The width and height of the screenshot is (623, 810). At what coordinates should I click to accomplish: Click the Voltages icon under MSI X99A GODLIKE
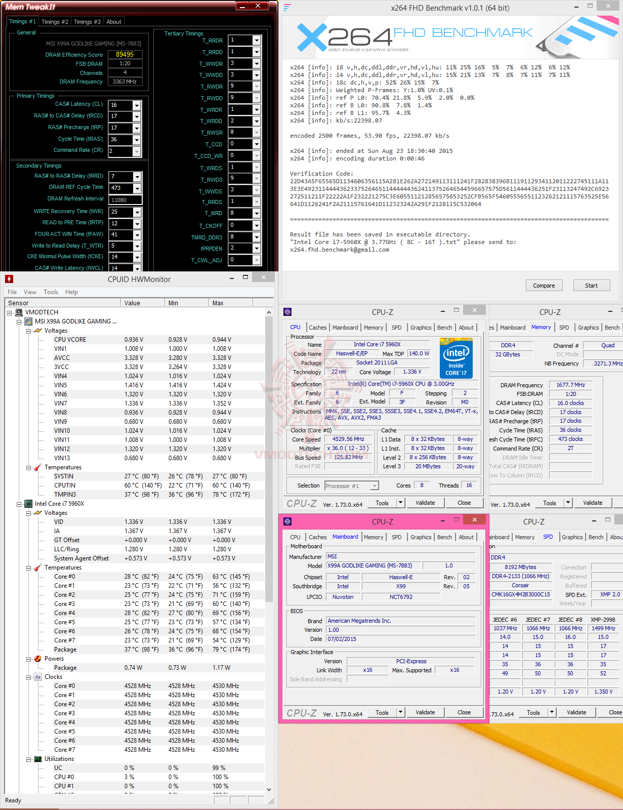[x=38, y=331]
